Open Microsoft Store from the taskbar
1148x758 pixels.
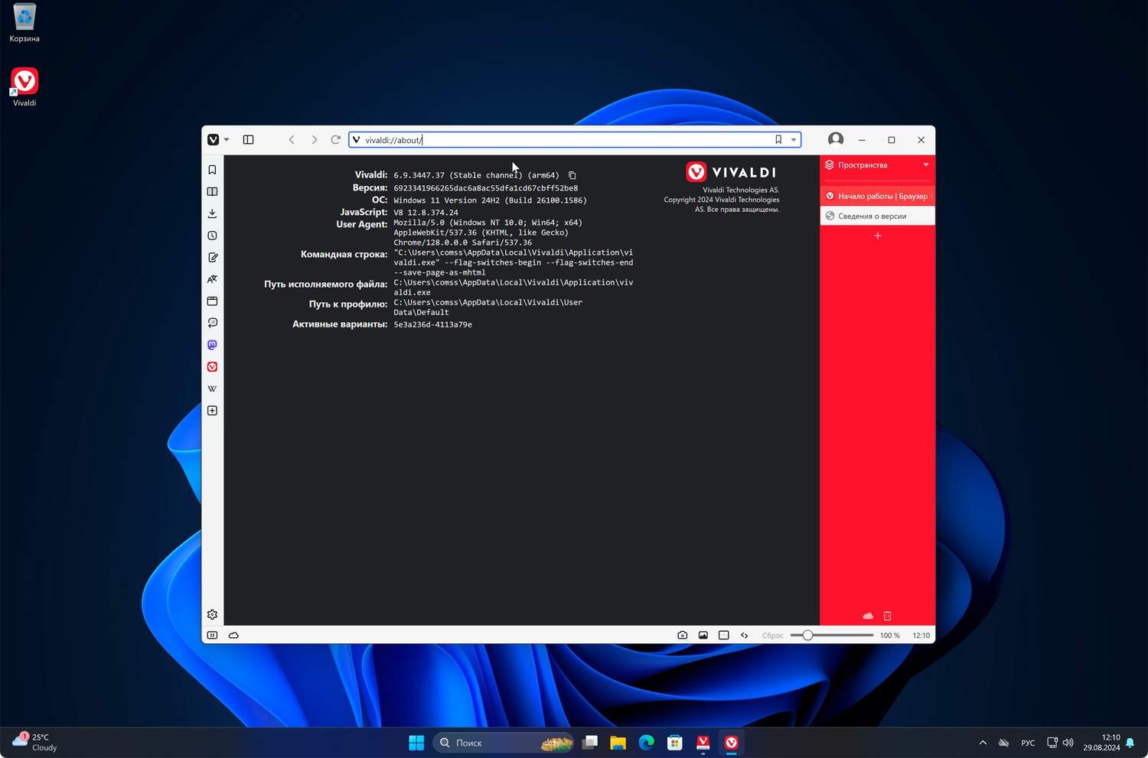point(675,743)
